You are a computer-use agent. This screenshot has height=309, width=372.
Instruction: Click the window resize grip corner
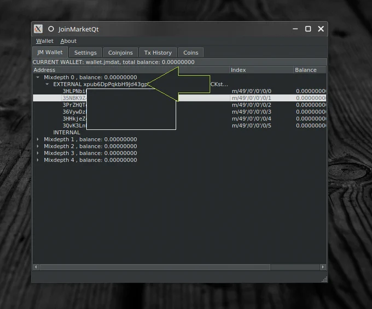point(324,280)
